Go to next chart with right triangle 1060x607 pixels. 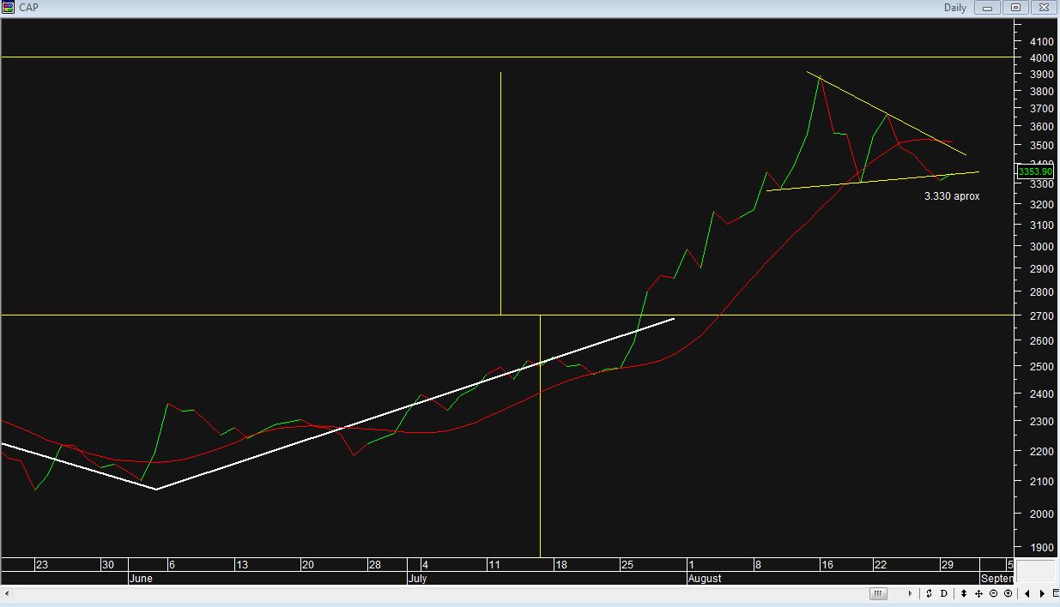tap(1042, 593)
